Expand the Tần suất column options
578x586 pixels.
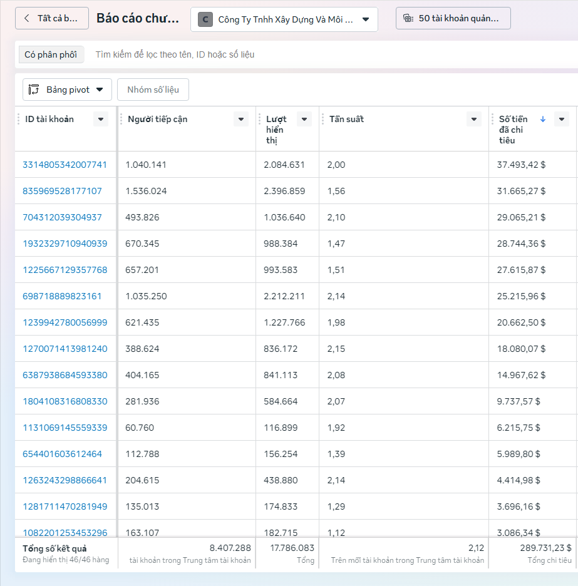coord(474,119)
